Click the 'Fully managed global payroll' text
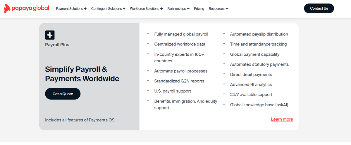Viewport: 351px width, 145px height. point(181,34)
